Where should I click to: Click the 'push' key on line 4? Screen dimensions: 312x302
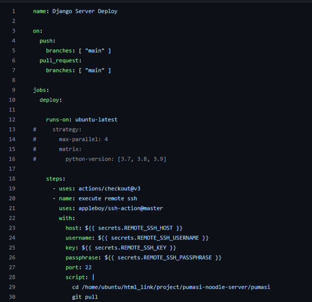(x=46, y=41)
